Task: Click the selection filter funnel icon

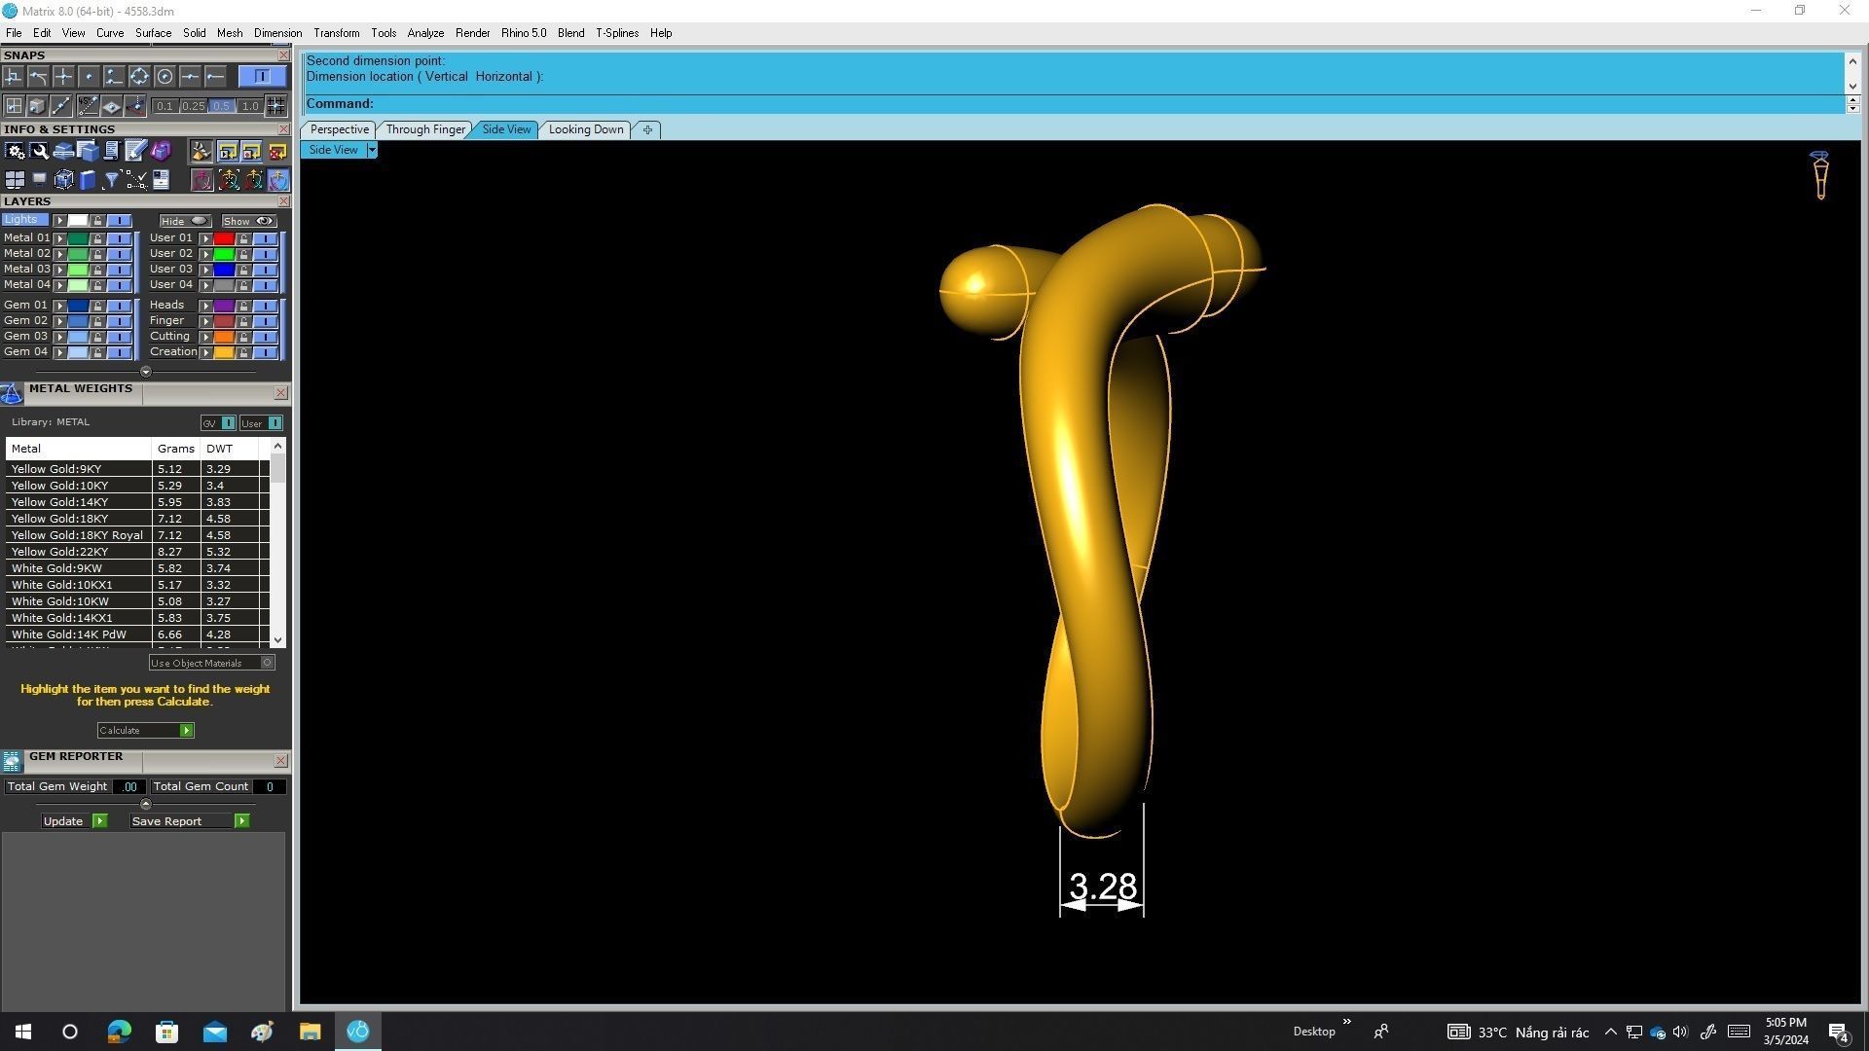Action: (x=111, y=180)
